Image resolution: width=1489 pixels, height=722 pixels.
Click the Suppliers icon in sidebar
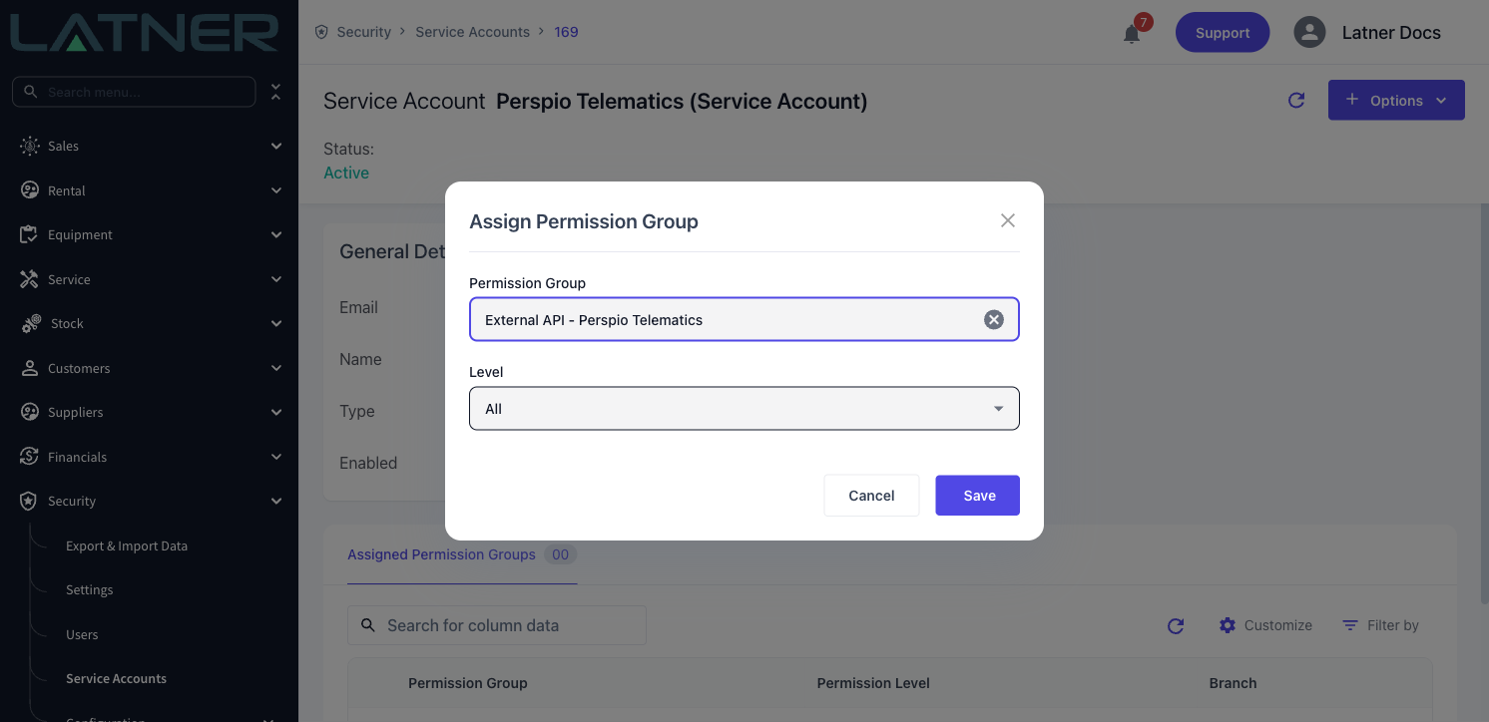click(30, 412)
